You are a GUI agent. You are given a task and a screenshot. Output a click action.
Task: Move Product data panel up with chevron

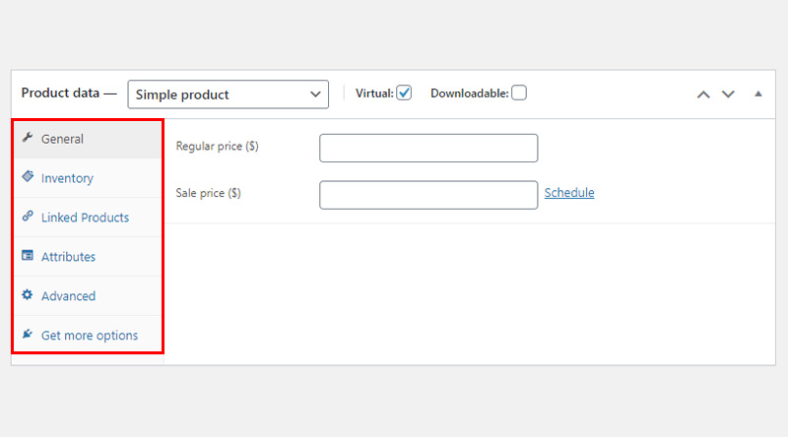point(703,94)
